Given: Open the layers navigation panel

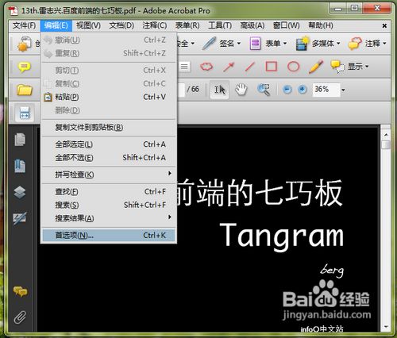Looking at the screenshot, I should (20, 192).
